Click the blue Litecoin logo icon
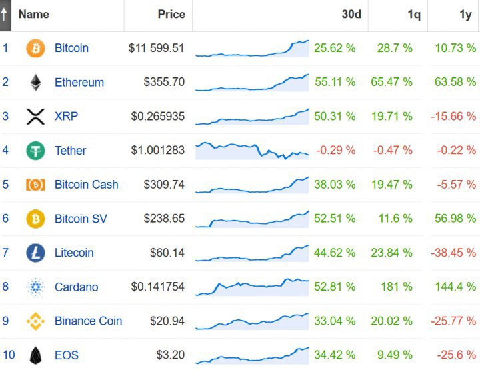 (x=35, y=253)
